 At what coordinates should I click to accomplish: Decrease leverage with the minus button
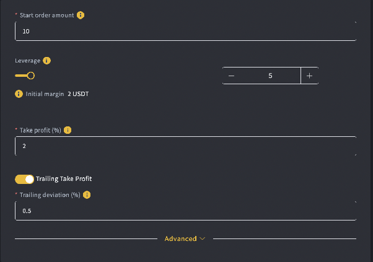[232, 76]
